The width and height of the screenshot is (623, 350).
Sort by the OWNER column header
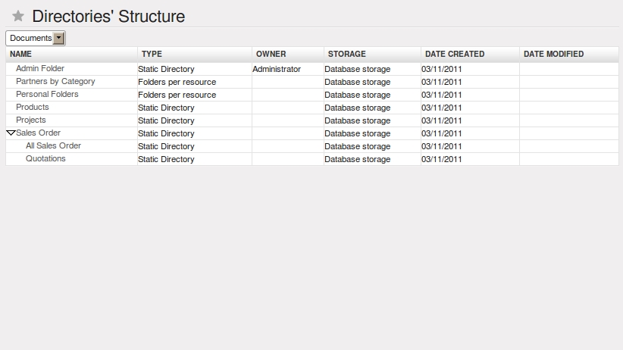tap(271, 54)
